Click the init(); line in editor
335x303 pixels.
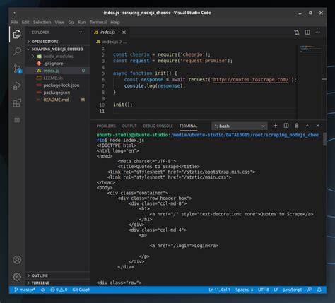point(123,105)
